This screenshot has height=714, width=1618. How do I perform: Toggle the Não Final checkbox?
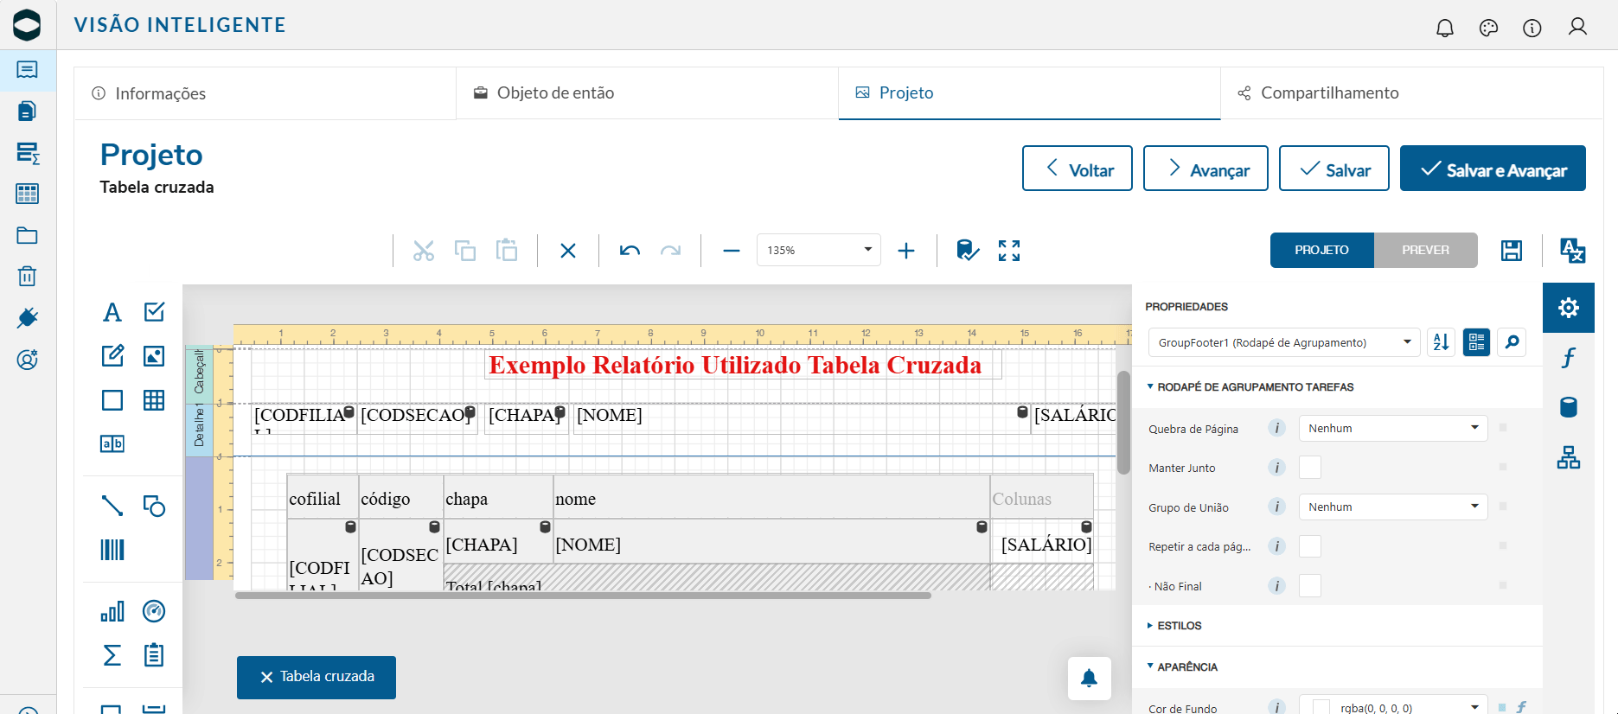click(x=1310, y=586)
